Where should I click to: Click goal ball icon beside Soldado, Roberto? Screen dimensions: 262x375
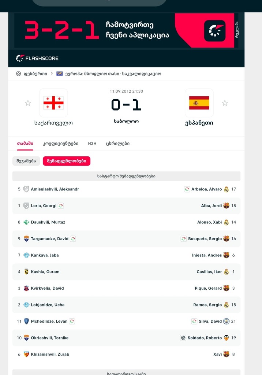tap(183, 338)
